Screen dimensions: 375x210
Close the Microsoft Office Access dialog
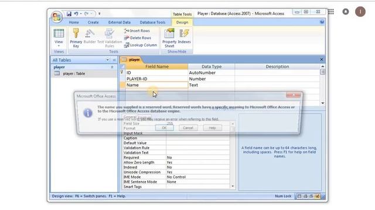(x=294, y=95)
